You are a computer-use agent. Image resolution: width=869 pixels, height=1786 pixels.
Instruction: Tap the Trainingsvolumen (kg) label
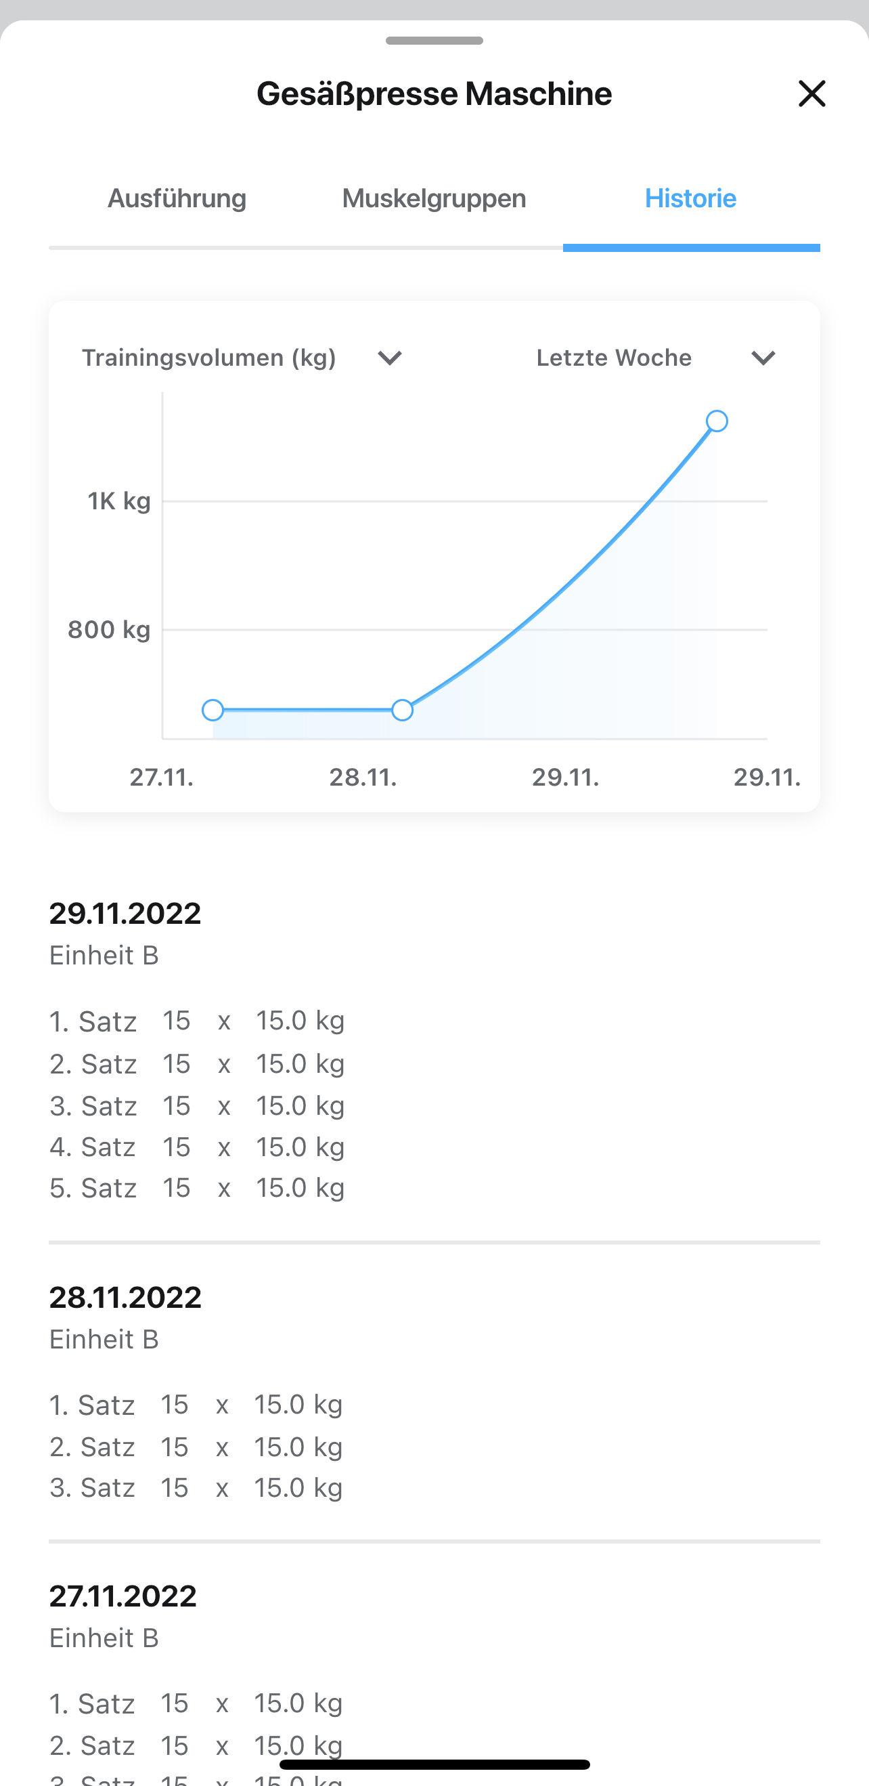tap(208, 358)
